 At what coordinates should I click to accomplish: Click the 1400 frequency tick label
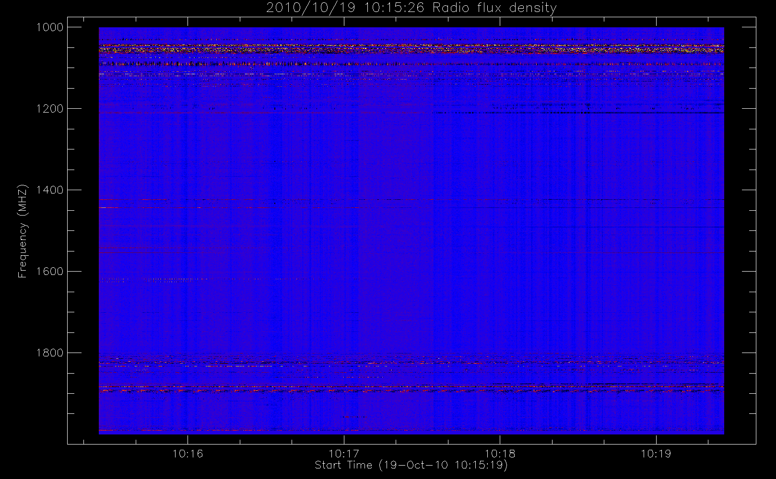(50, 190)
